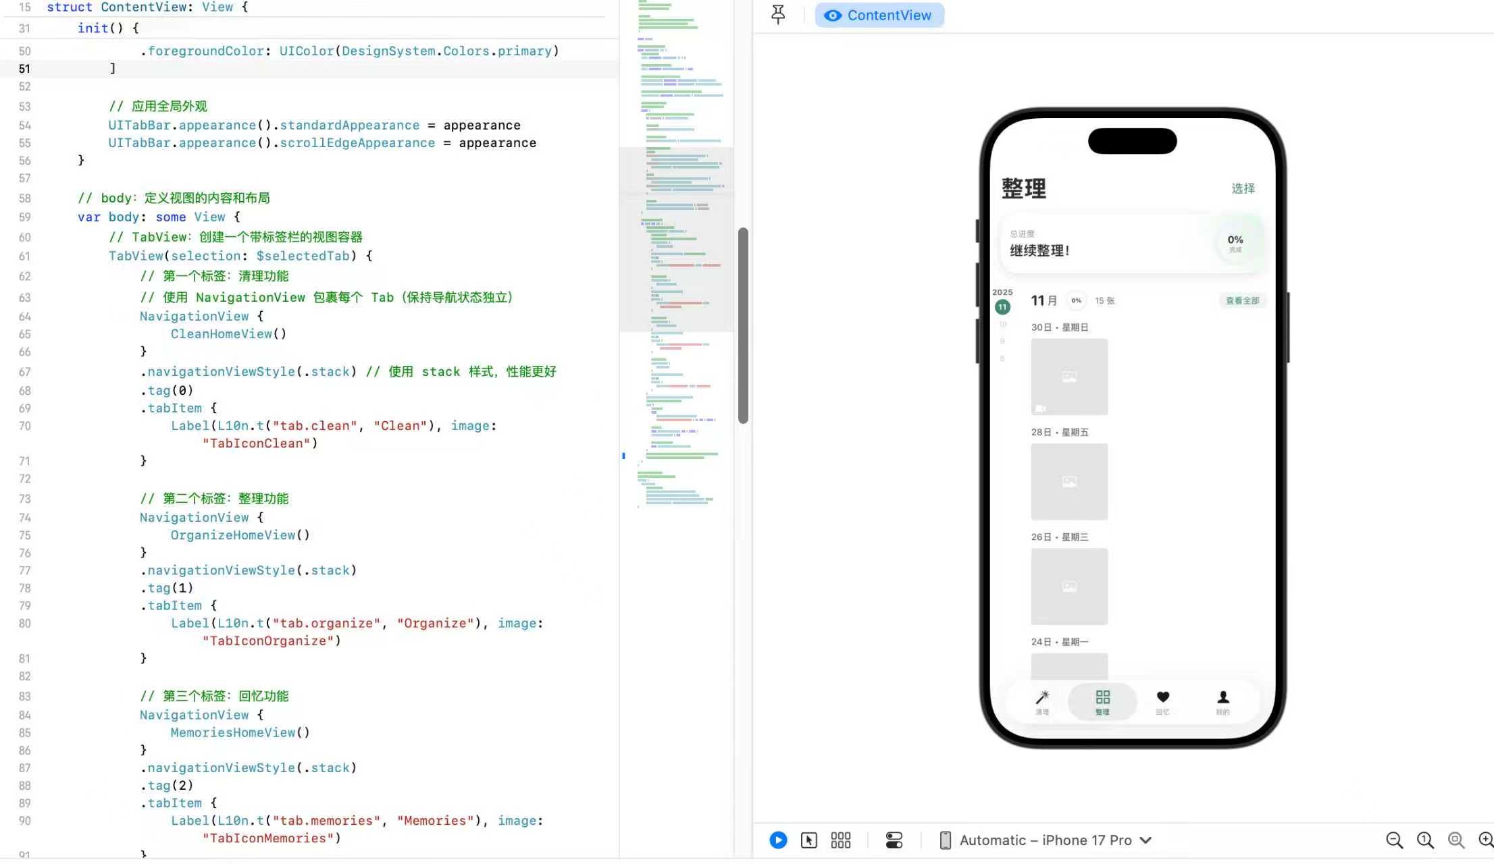This screenshot has height=864, width=1494.
Task: Zoom preview to 100% actual size
Action: coord(1425,840)
